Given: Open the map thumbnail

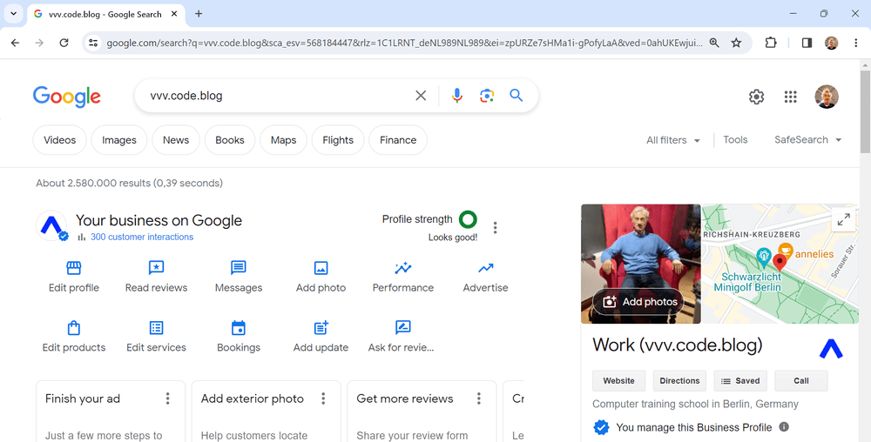Looking at the screenshot, I should coord(780,264).
